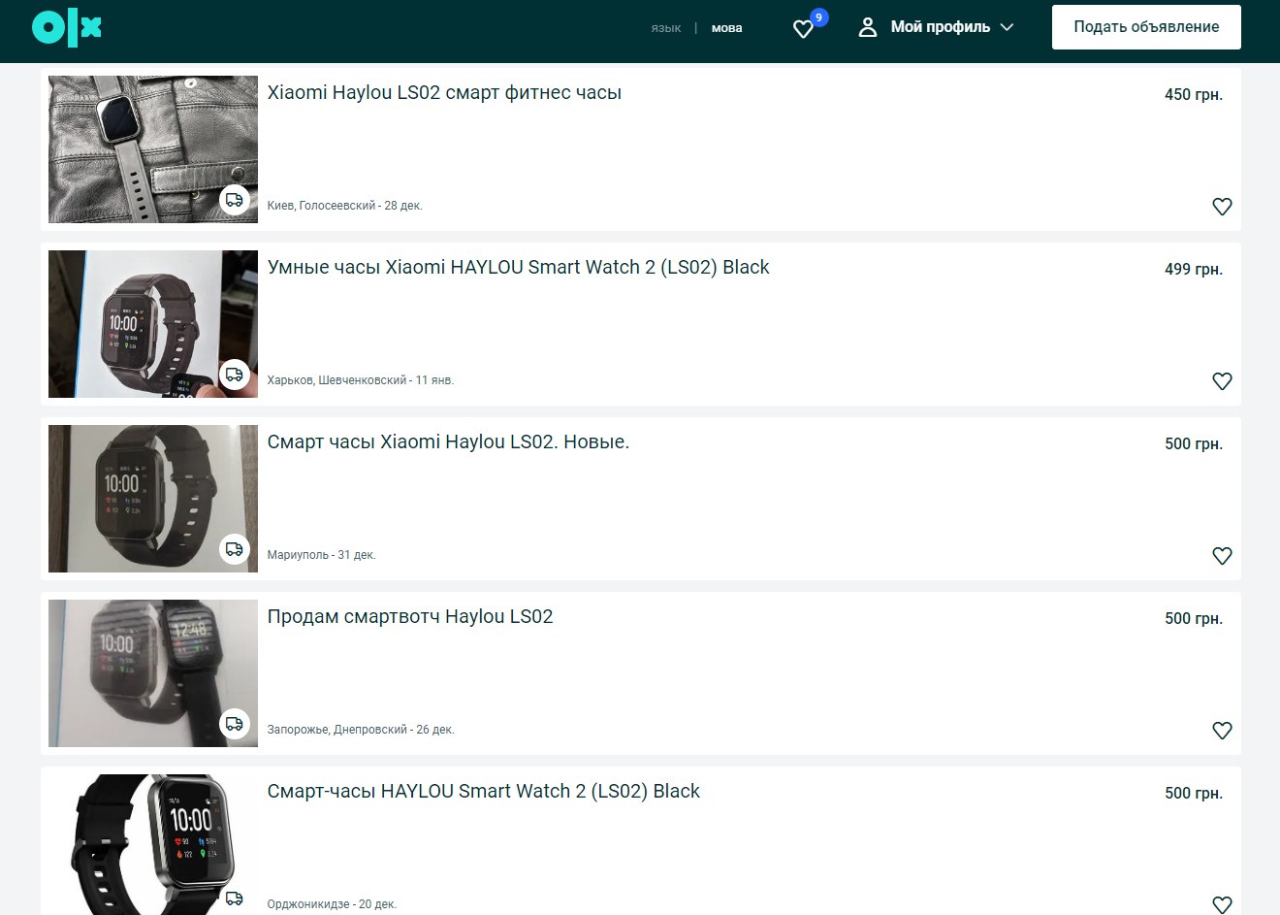Click the favorites count badge 9
The width and height of the screenshot is (1280, 915).
819,17
